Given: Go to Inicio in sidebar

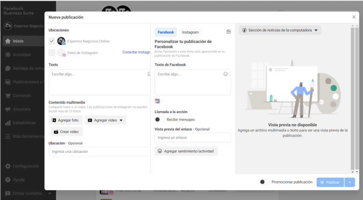Looking at the screenshot, I should [x=18, y=41].
